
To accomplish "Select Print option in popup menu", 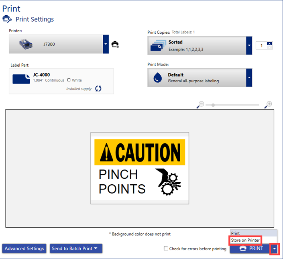I will pyautogui.click(x=236, y=233).
